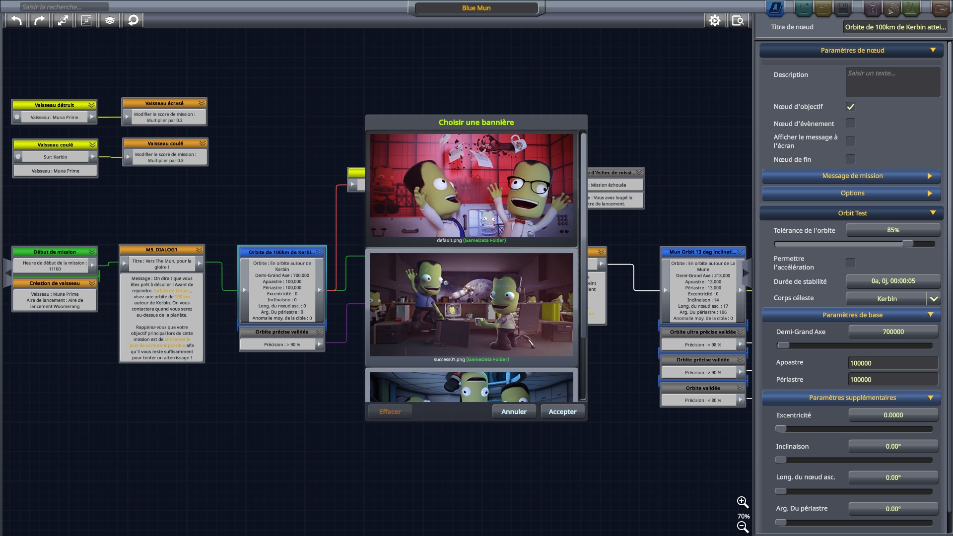Click Annuler in the banner chooser
This screenshot has height=536, width=953.
514,411
